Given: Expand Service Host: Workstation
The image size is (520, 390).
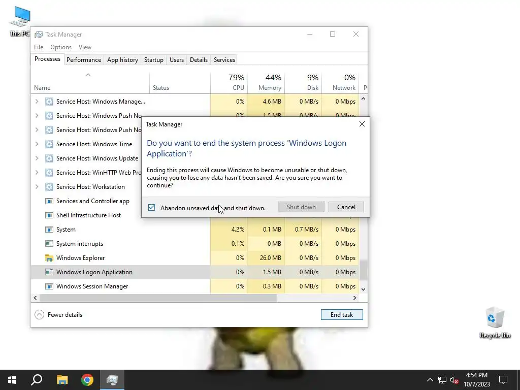Looking at the screenshot, I should click(x=37, y=187).
